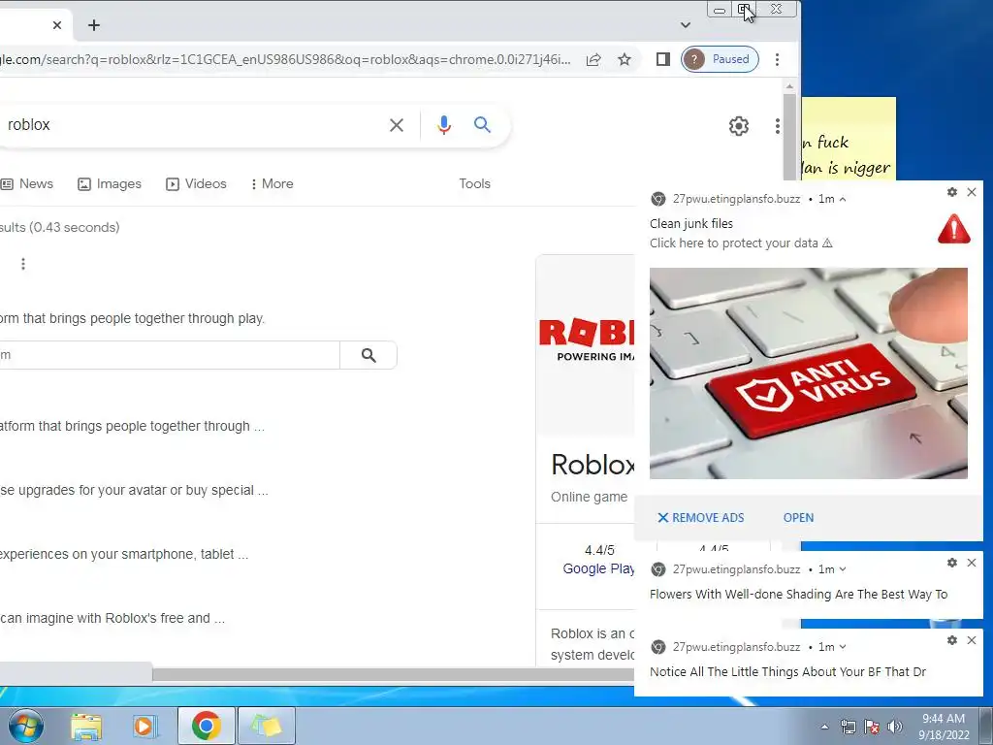Switch to the Images results tab
Viewport: 993px width, 745px height.
110,183
